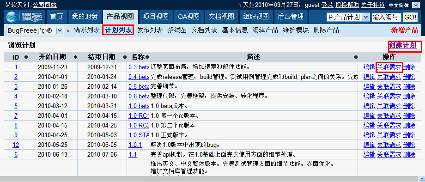Image resolution: width=425 pixels, height=182 pixels.
Task: Click 关联需求 for the 1.0 RC2 plan
Action: [x=389, y=125]
